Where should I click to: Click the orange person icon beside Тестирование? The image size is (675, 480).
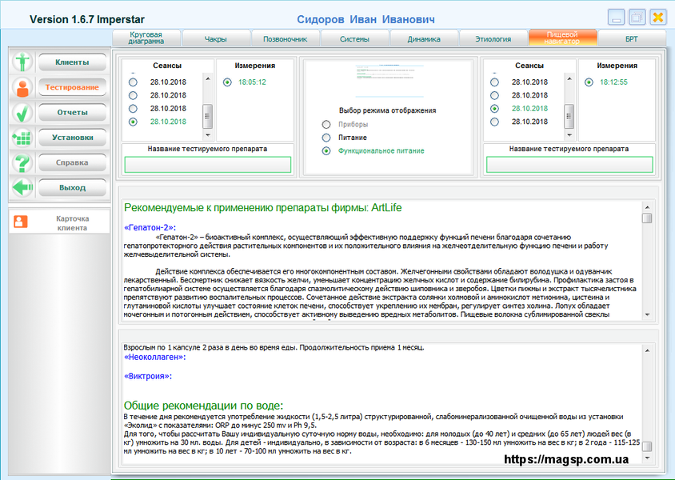(x=22, y=87)
